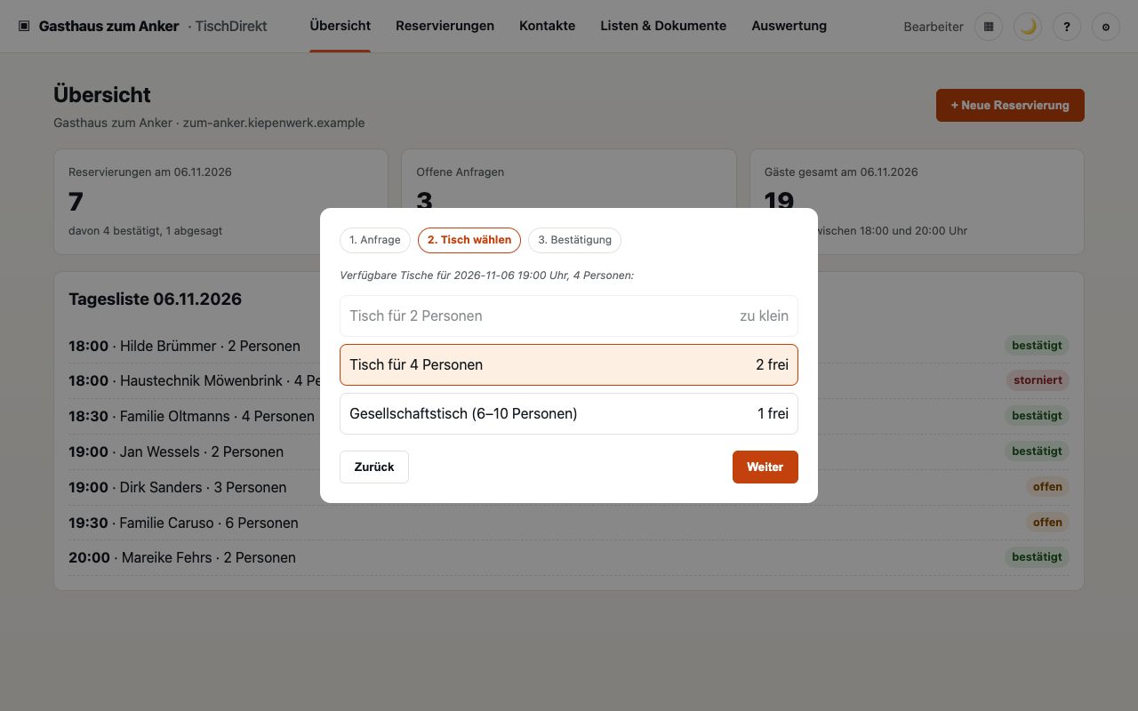This screenshot has width=1138, height=711.
Task: Toggle dark mode with moon icon
Action: pyautogui.click(x=1028, y=27)
